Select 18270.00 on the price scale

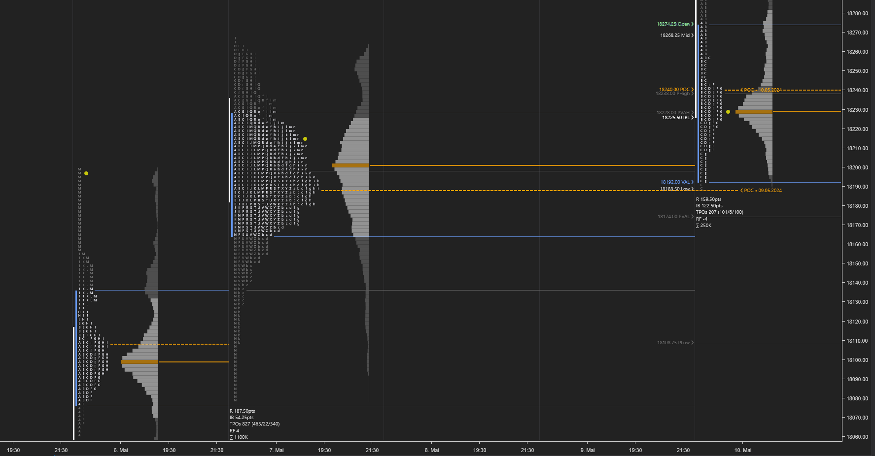tap(857, 33)
